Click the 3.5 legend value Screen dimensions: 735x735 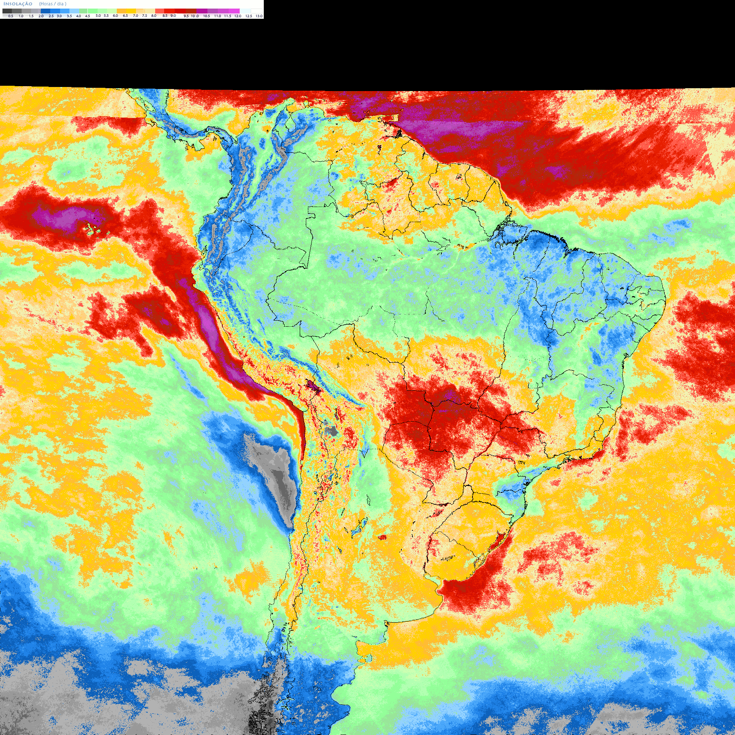[69, 16]
